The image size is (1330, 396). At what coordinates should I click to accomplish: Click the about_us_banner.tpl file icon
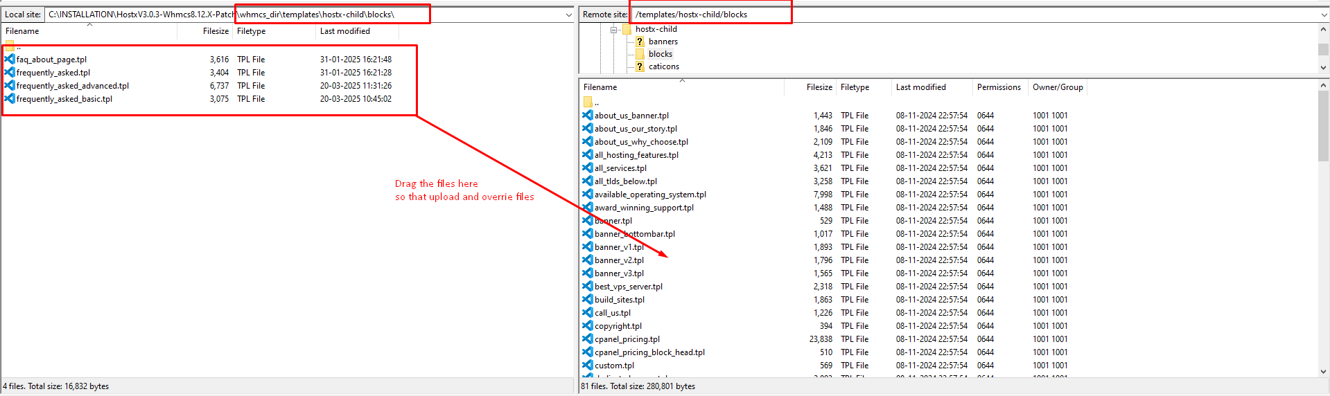click(x=587, y=116)
